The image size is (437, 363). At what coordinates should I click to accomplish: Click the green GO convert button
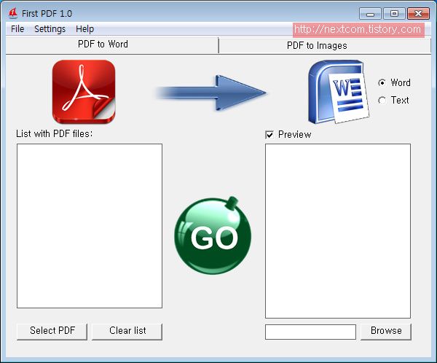tap(213, 235)
